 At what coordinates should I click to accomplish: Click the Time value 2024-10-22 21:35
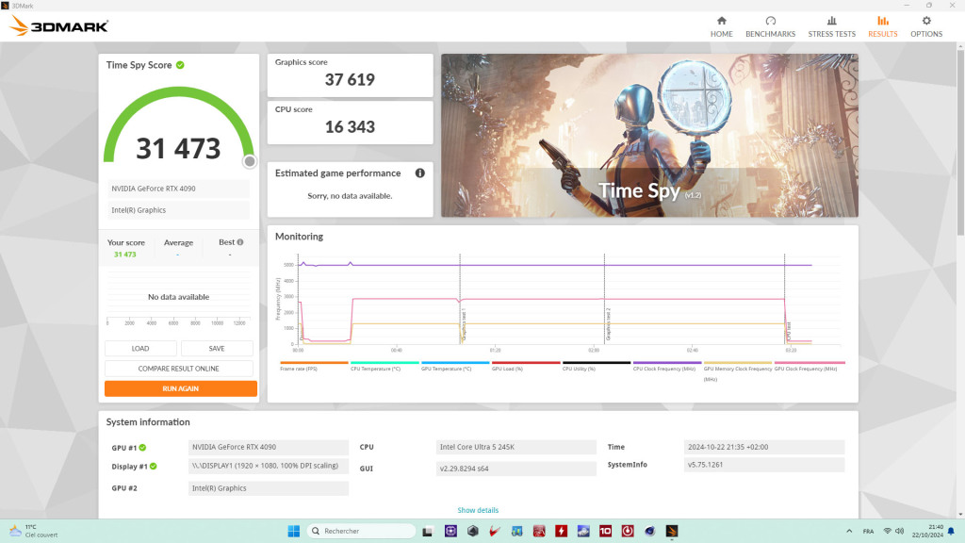[x=763, y=447]
